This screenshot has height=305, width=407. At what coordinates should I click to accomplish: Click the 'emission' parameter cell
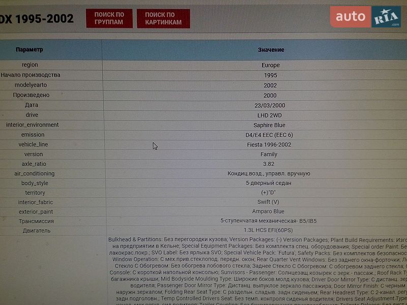click(33, 135)
